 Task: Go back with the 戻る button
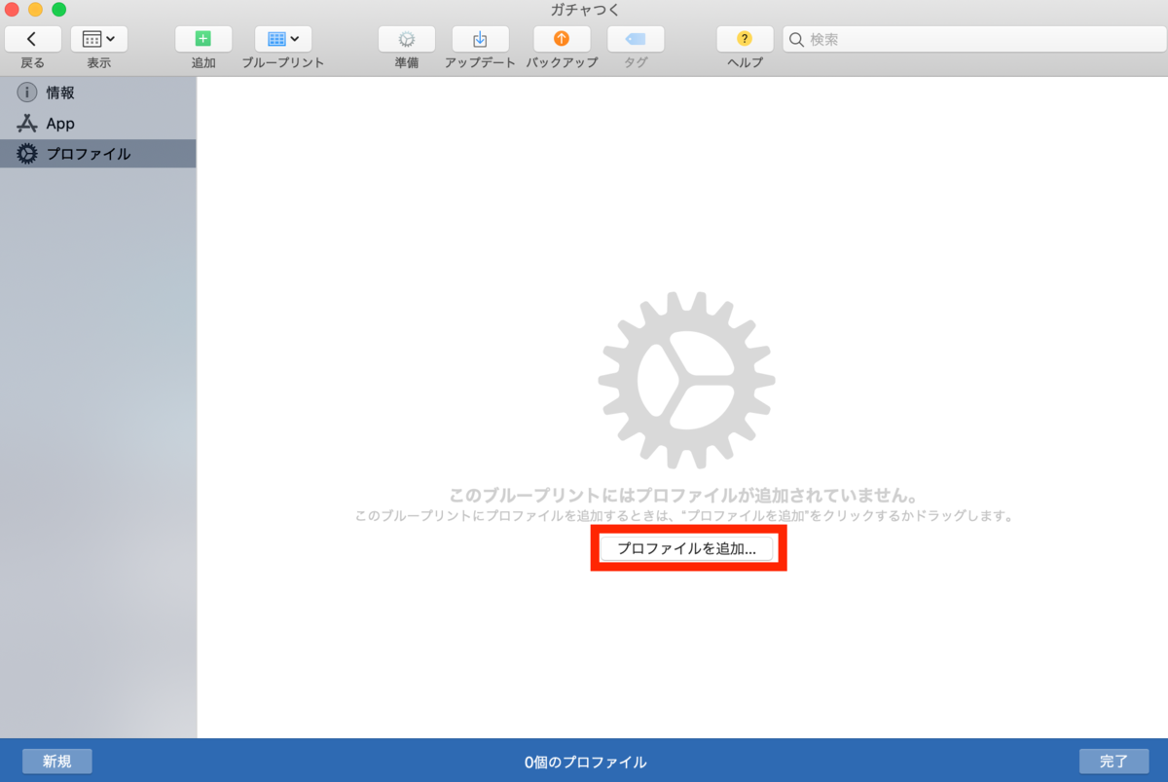point(32,39)
